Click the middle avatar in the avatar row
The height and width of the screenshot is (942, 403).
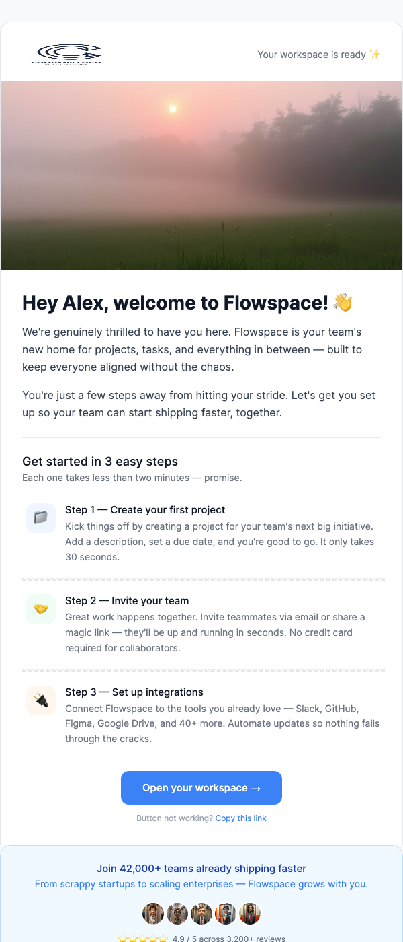tap(201, 913)
